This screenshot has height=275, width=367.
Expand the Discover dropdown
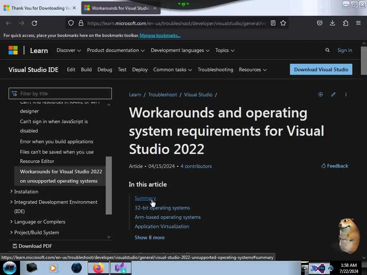click(x=68, y=50)
